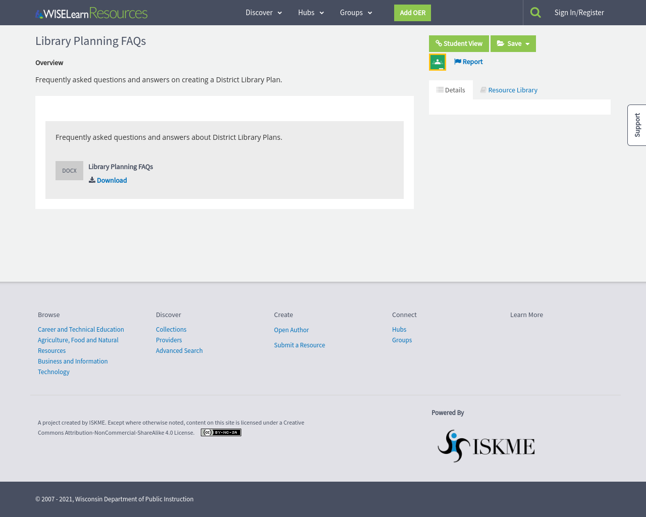Open the Support side tab
Screen dimensions: 646x517
tap(637, 125)
